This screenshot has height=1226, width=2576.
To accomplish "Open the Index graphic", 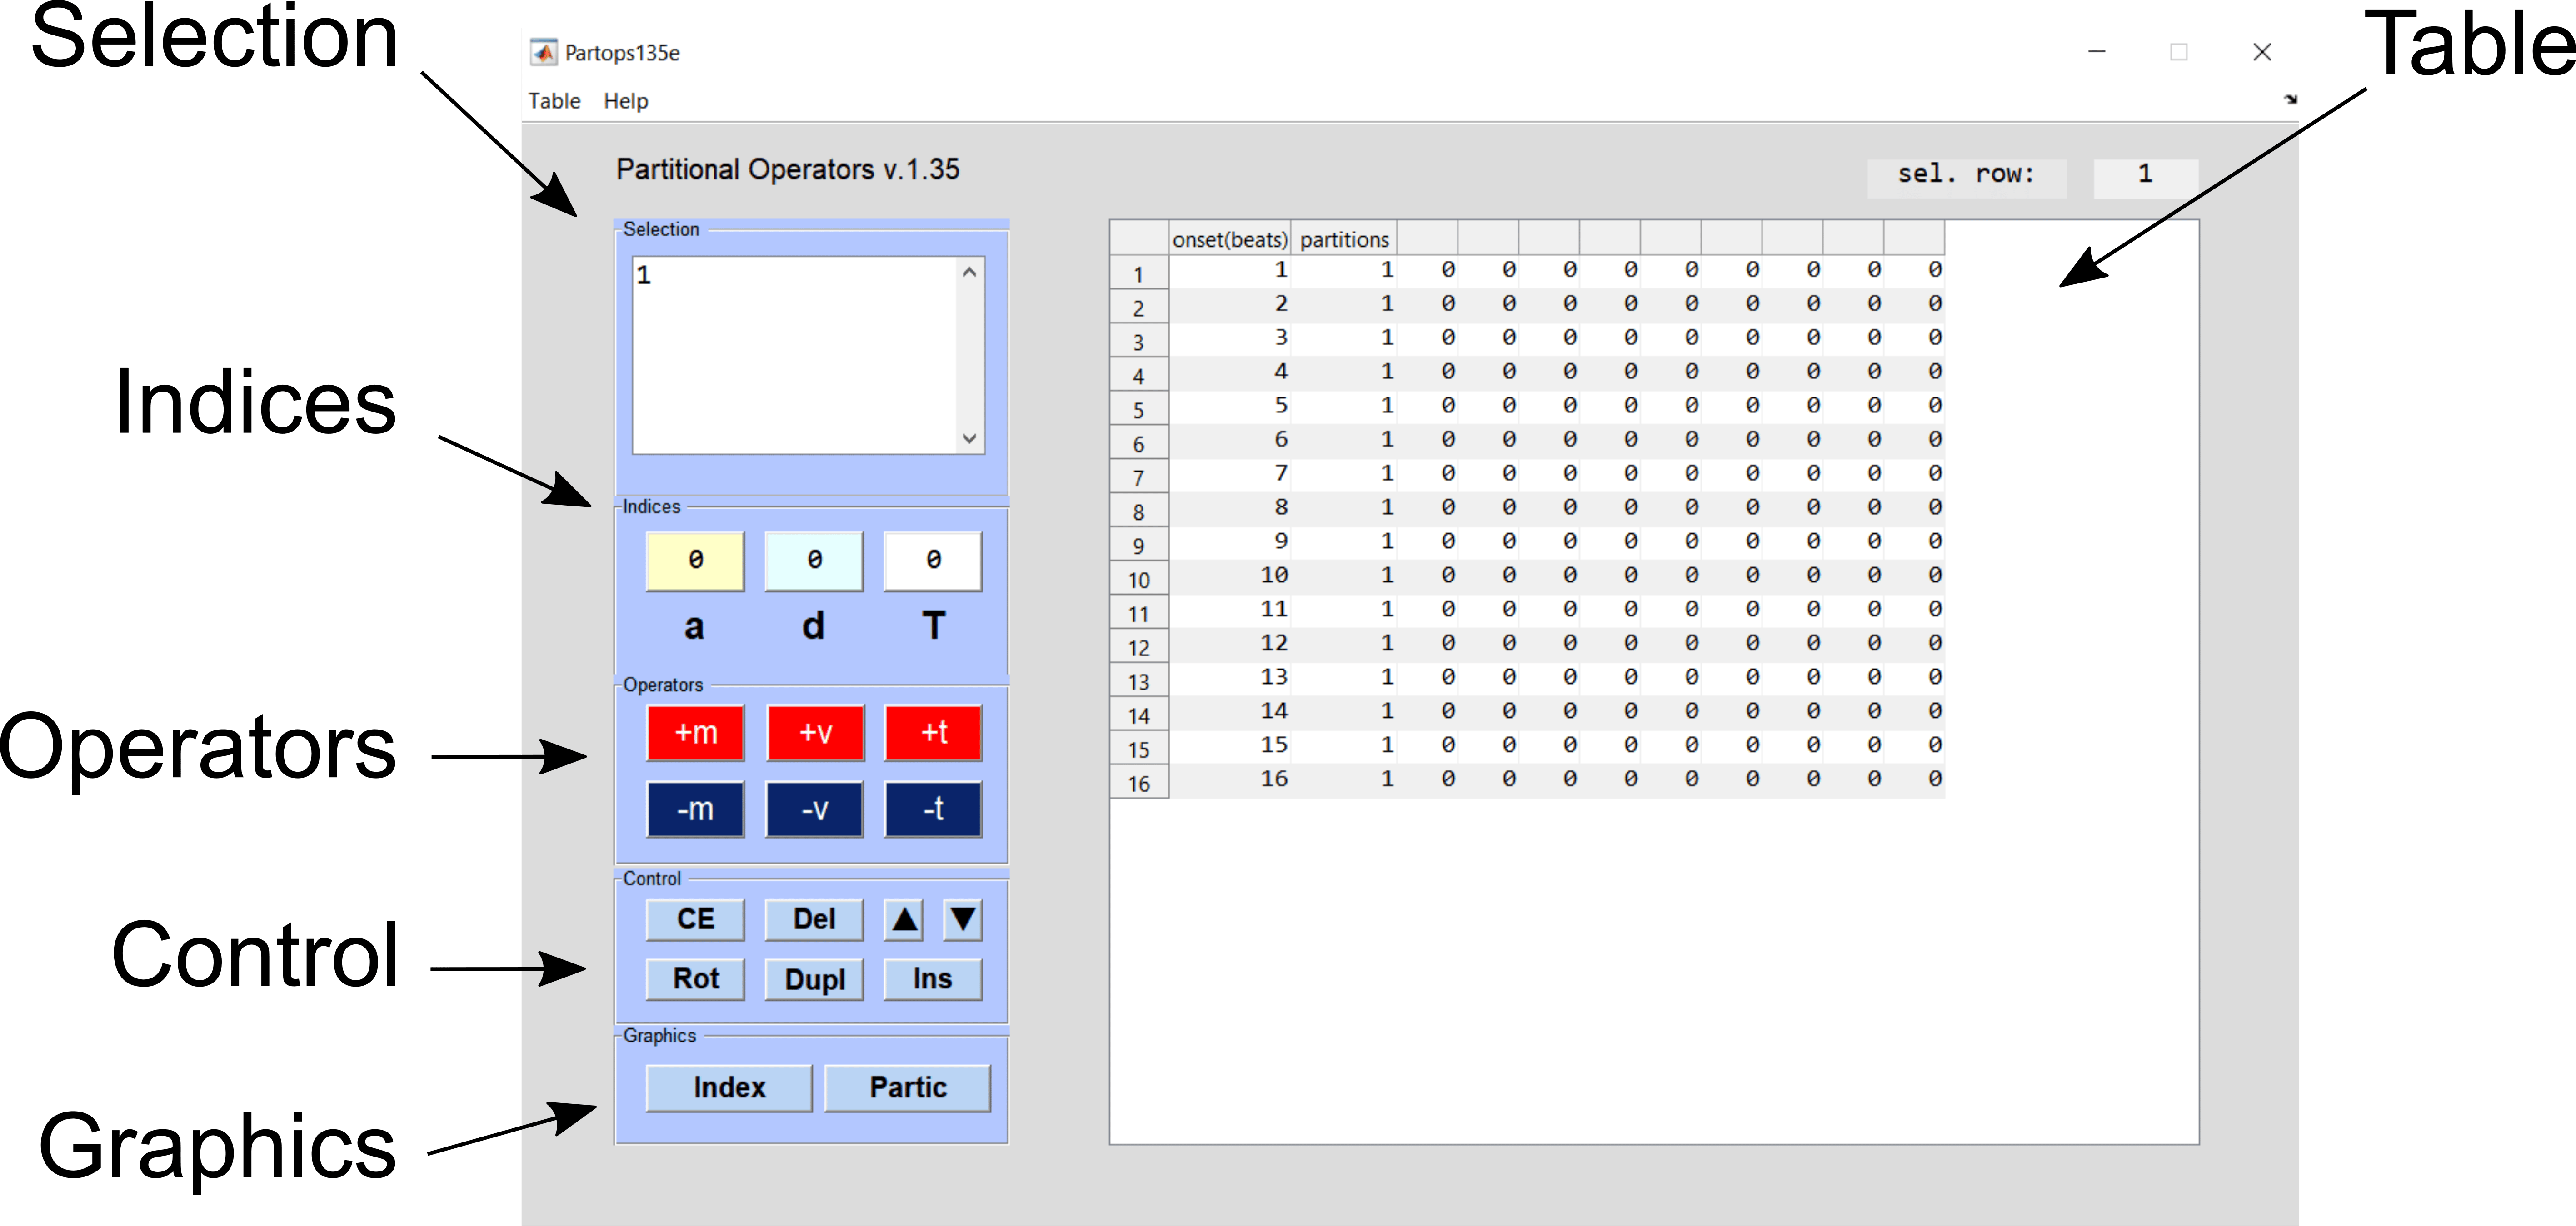I will point(730,1088).
